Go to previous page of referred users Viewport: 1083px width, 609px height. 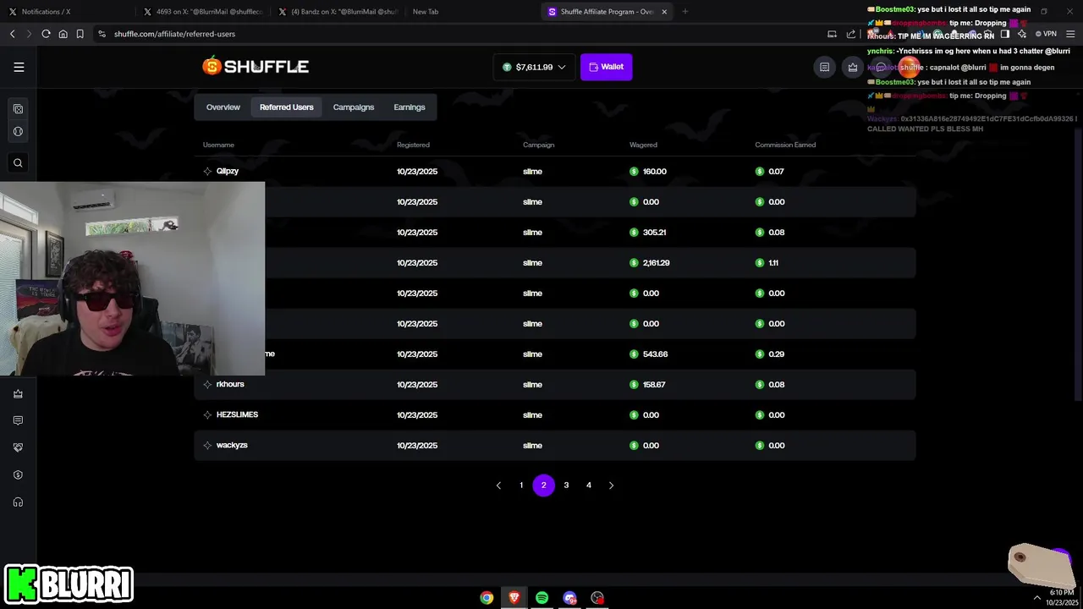tap(498, 486)
